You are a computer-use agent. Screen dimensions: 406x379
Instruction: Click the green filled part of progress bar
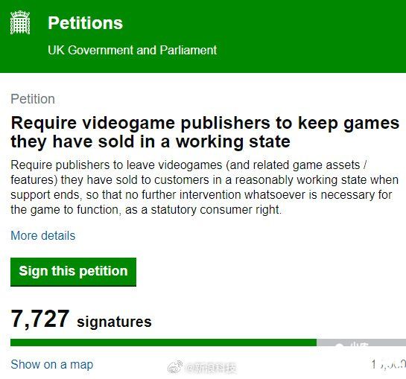point(163,343)
